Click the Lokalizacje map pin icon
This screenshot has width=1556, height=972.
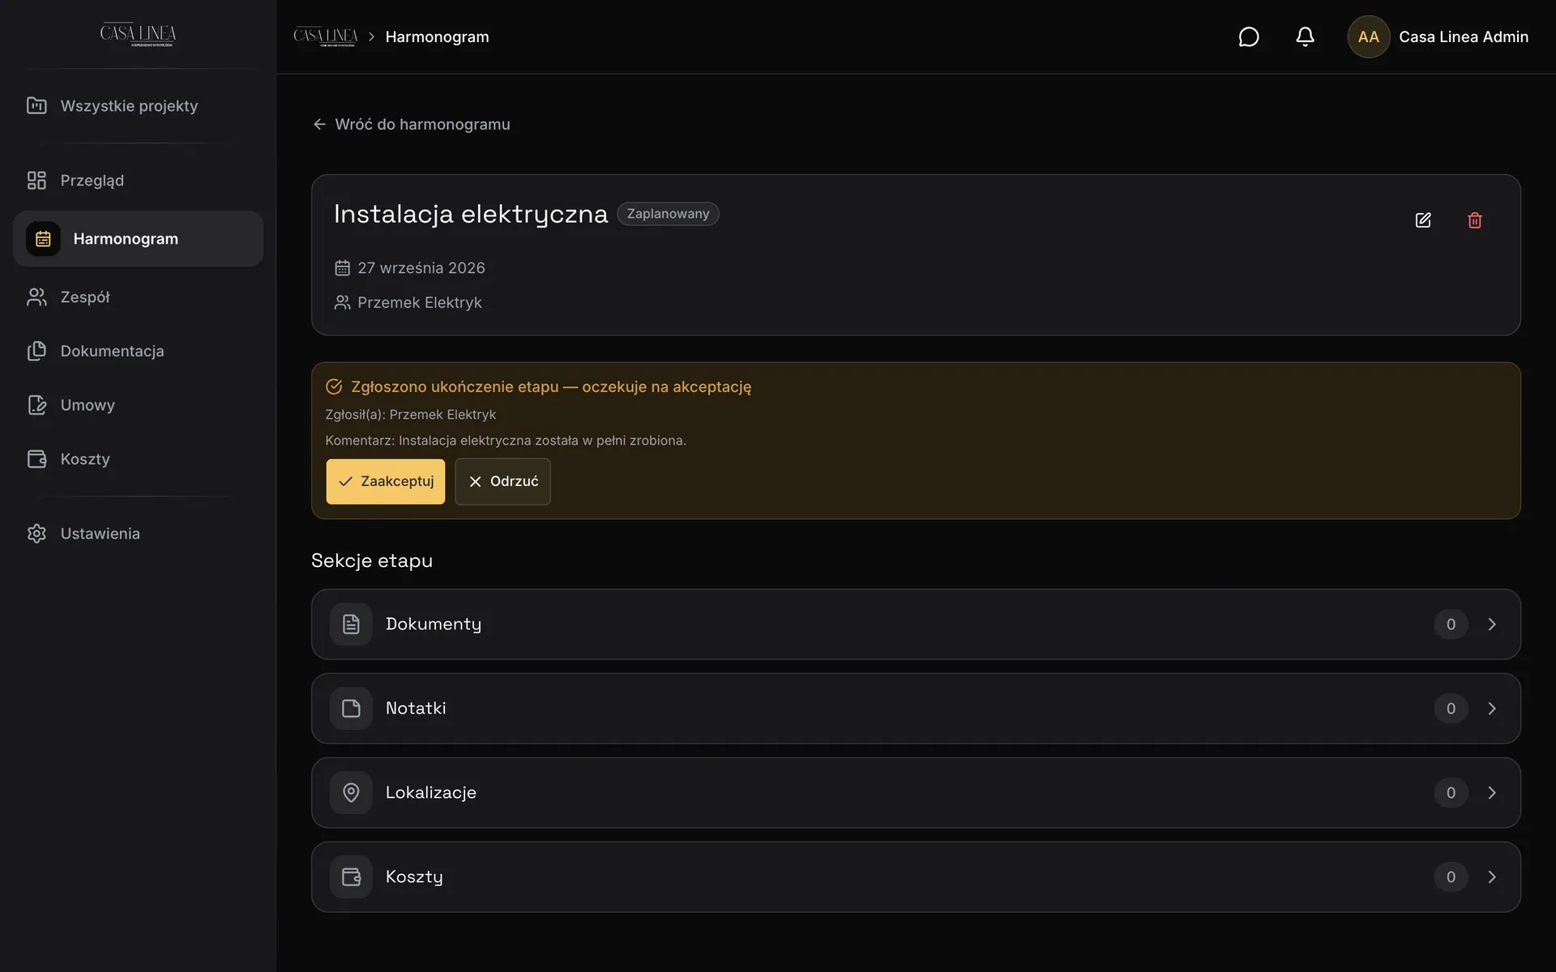tap(351, 792)
